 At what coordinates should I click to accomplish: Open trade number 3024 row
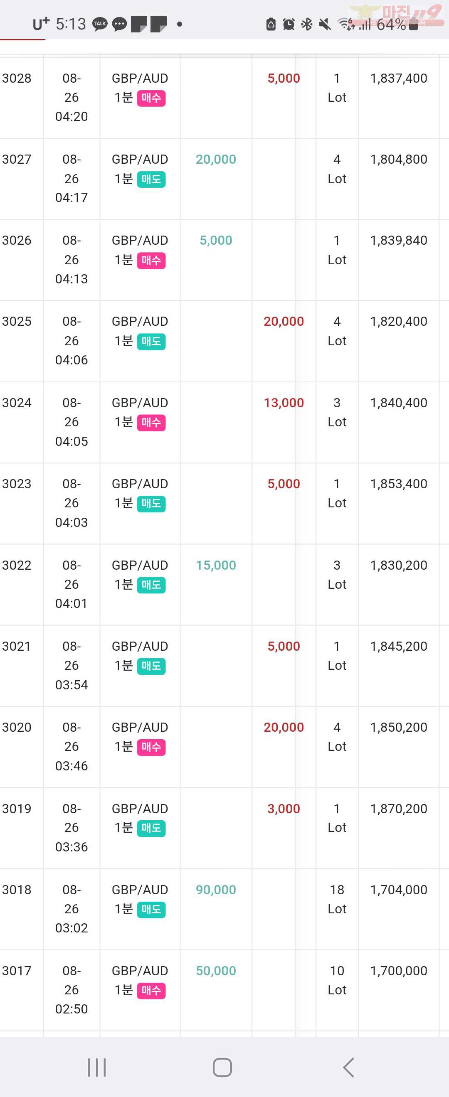pyautogui.click(x=224, y=423)
